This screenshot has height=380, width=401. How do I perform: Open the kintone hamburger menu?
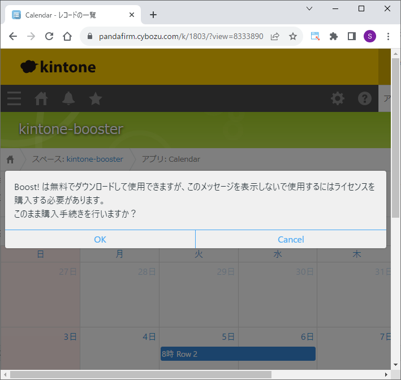pos(14,98)
